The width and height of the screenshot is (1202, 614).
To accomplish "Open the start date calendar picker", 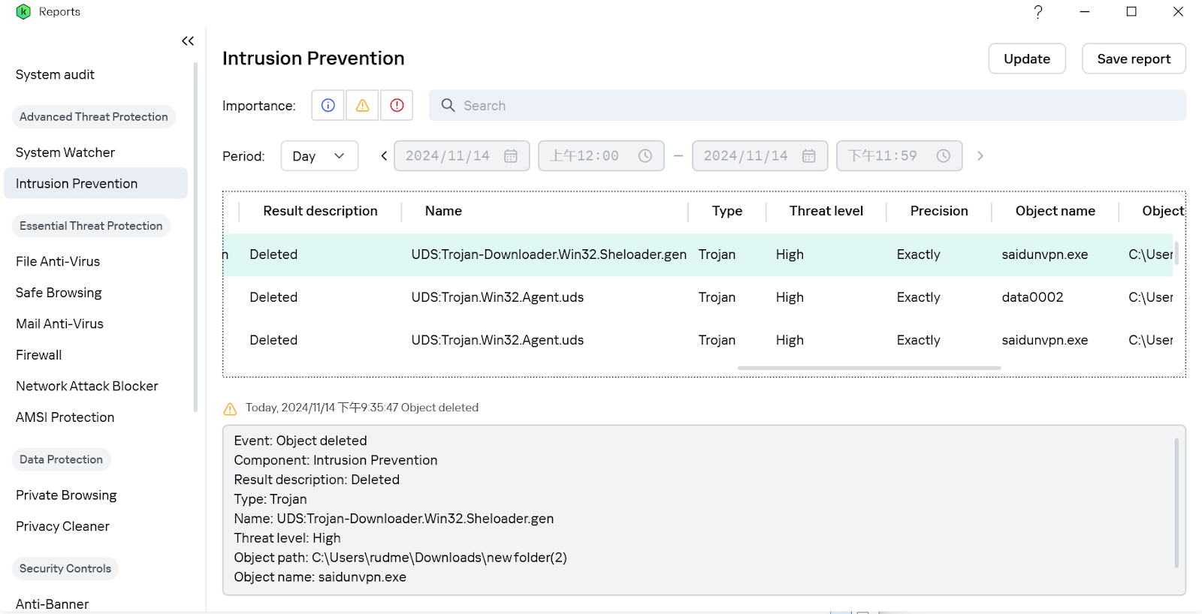I will point(511,156).
